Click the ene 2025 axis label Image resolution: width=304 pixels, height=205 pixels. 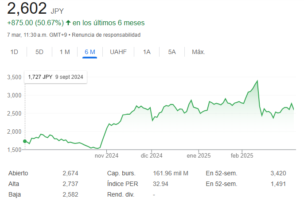[199, 155]
